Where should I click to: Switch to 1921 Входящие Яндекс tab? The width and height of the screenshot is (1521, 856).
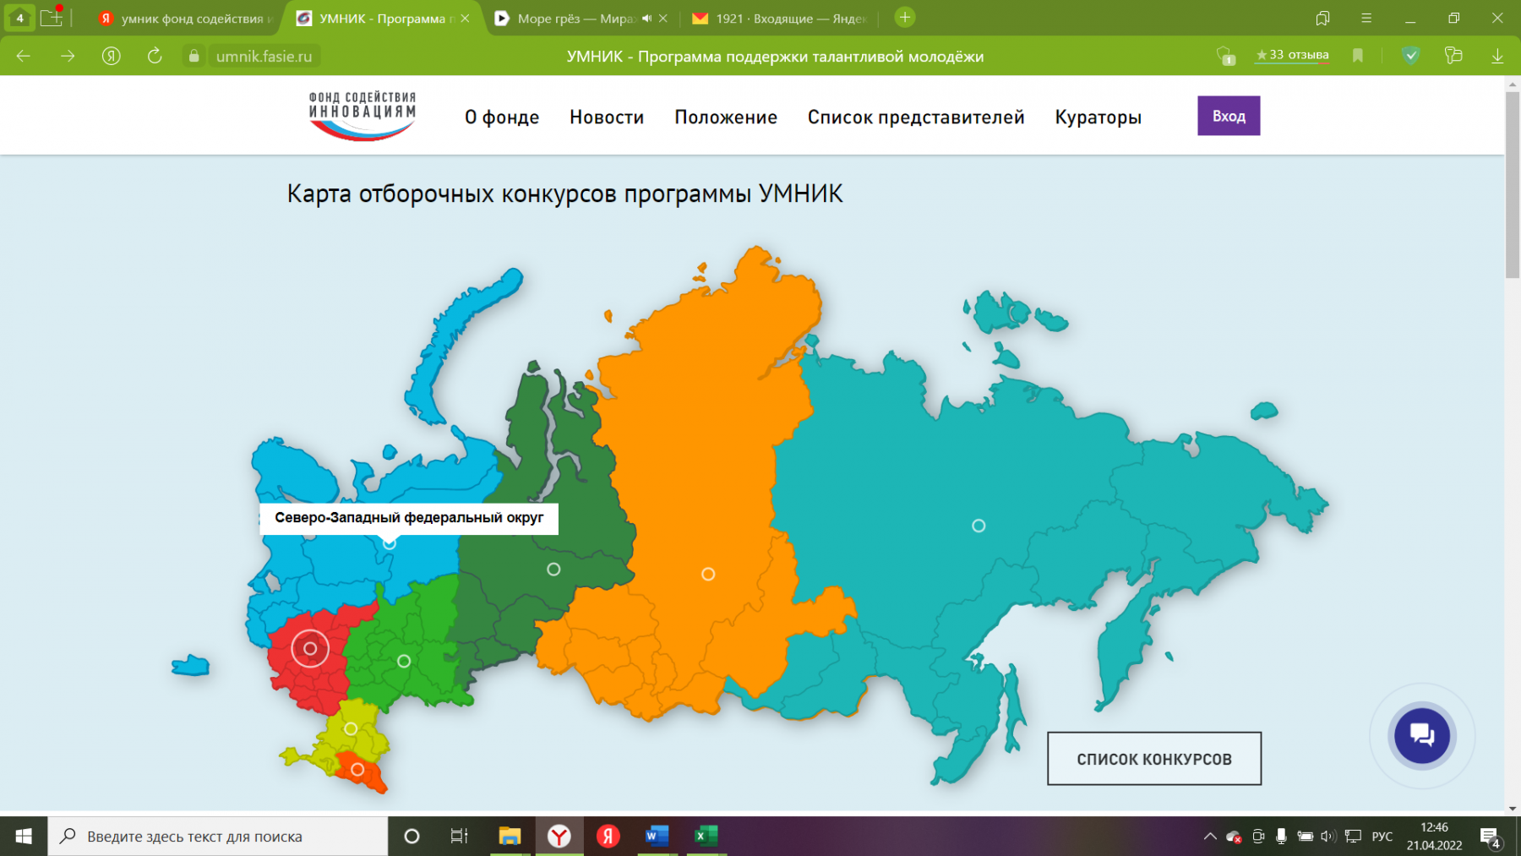780,18
